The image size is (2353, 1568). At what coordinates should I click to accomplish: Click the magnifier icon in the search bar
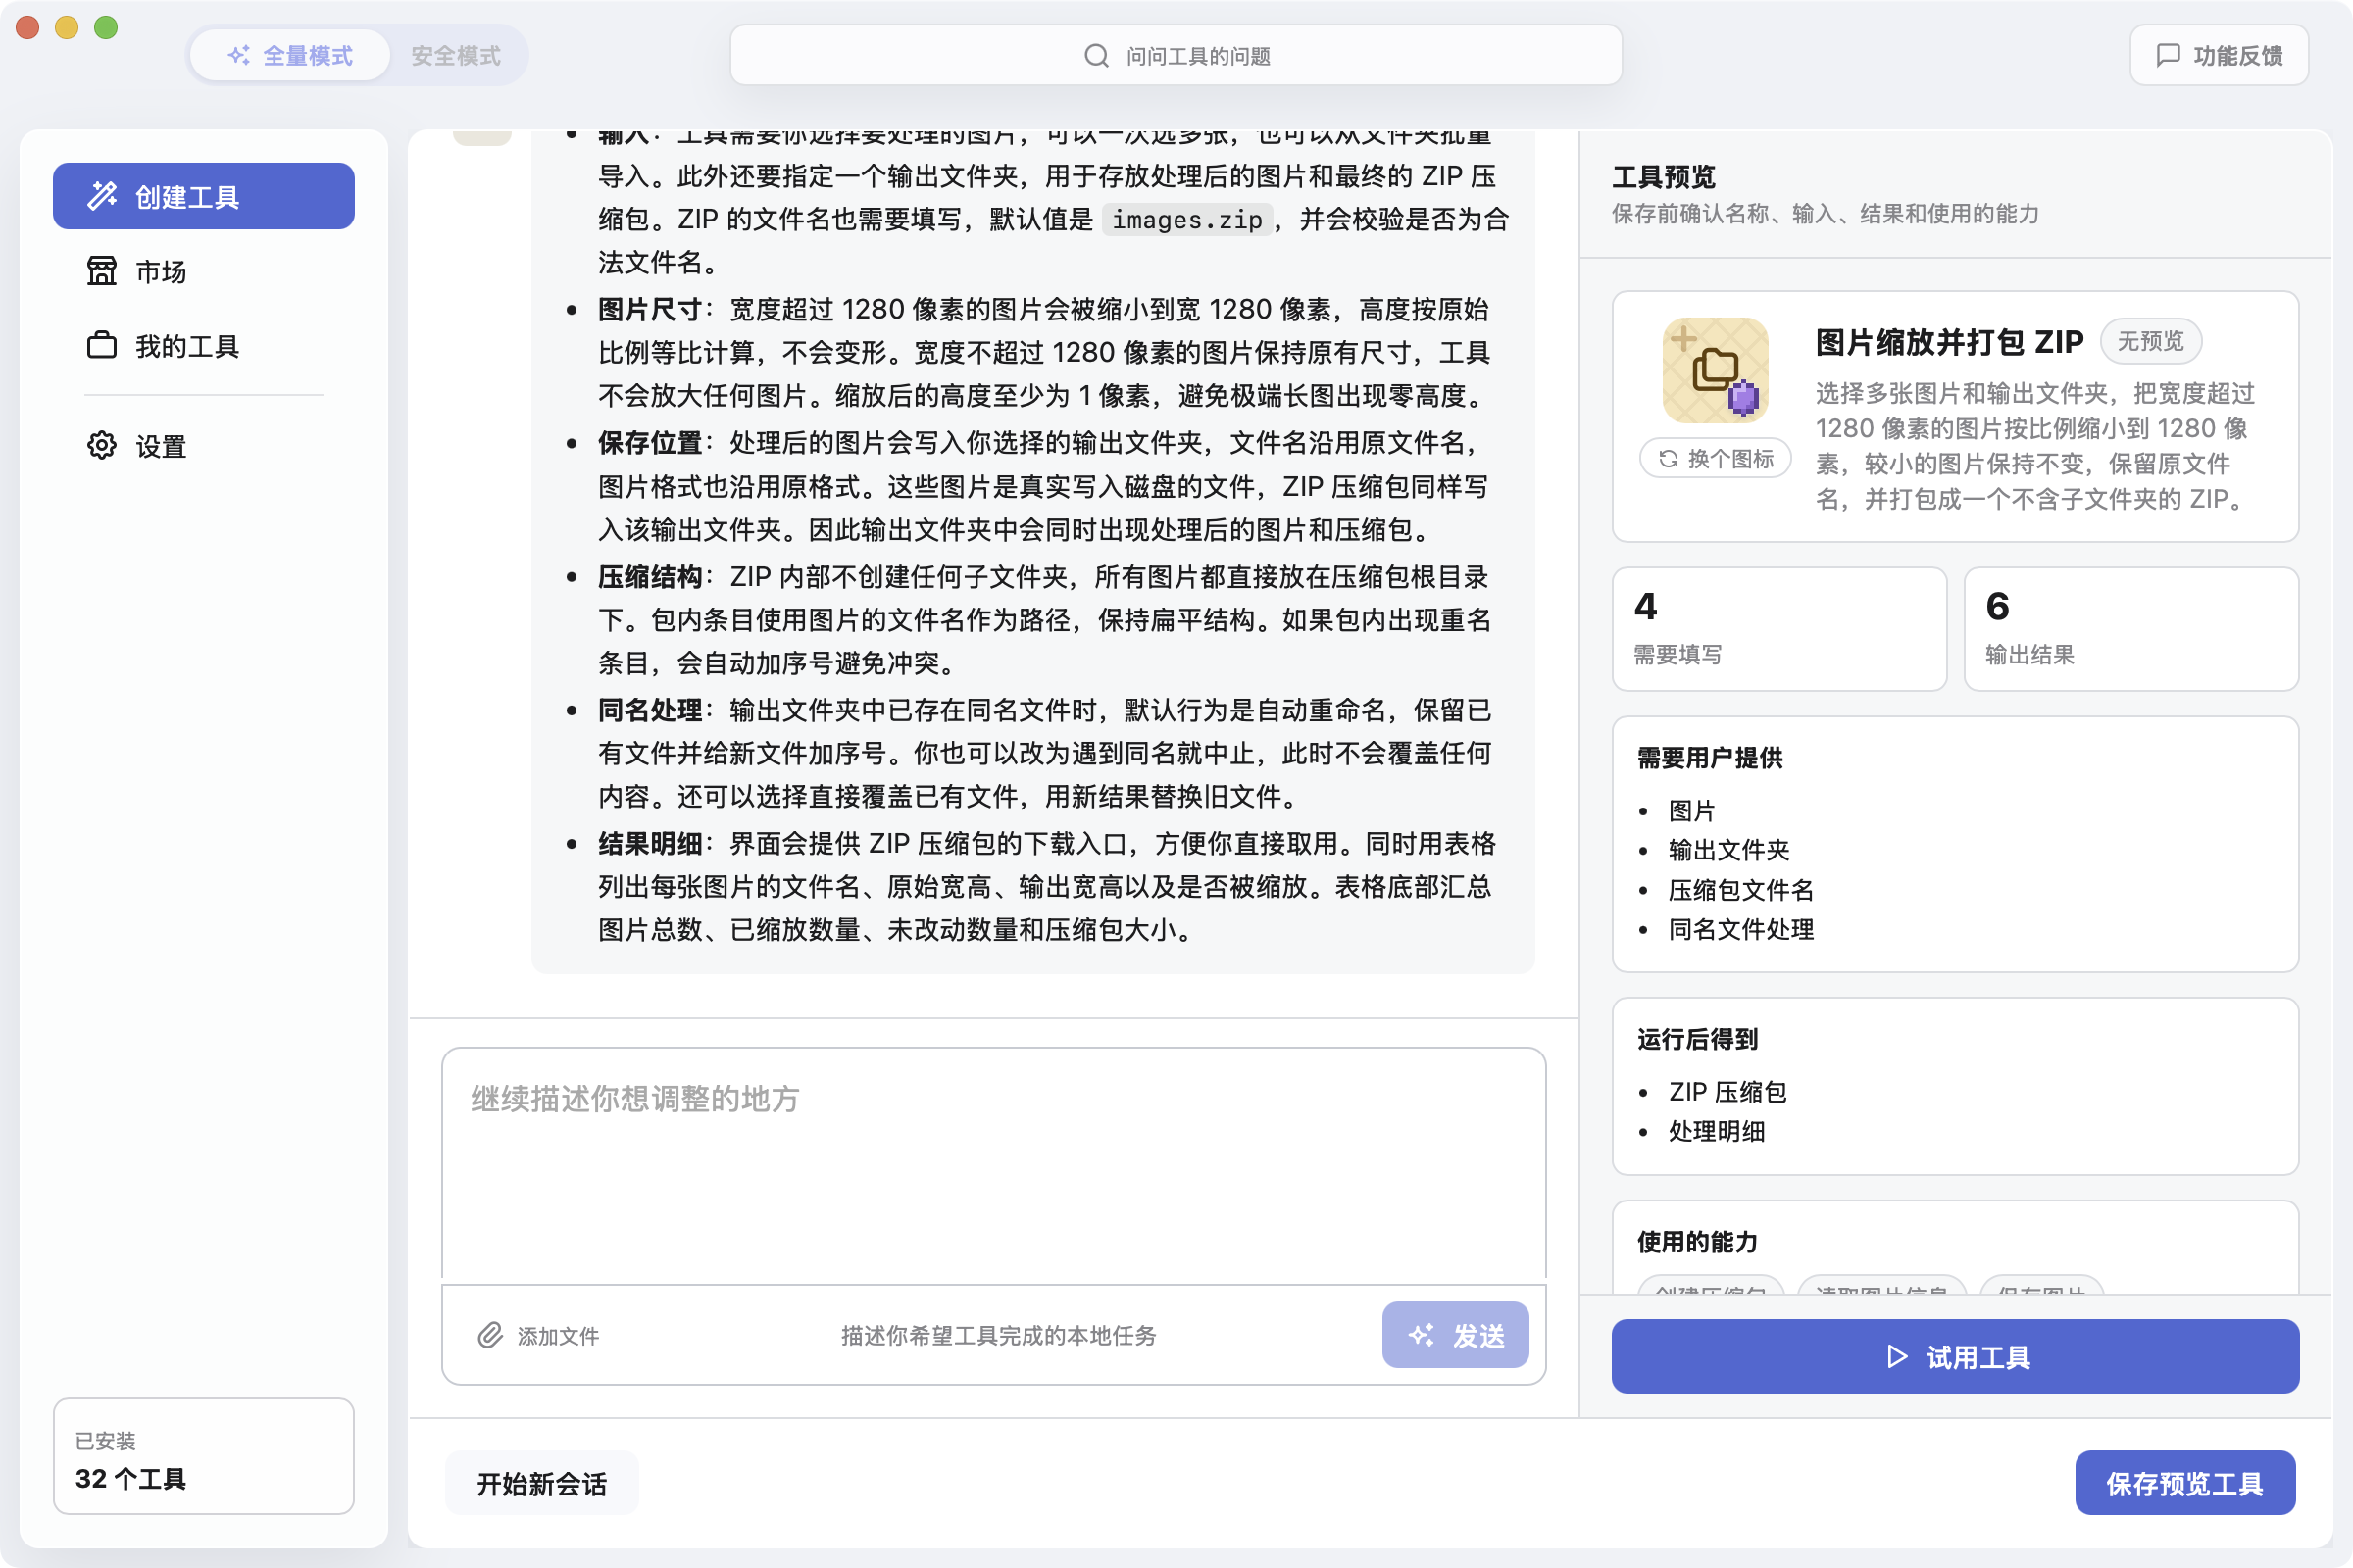click(x=1096, y=55)
